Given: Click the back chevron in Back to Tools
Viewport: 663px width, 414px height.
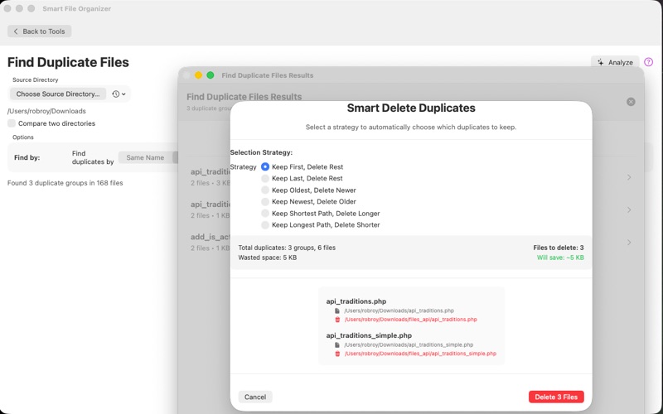Looking at the screenshot, I should point(16,31).
